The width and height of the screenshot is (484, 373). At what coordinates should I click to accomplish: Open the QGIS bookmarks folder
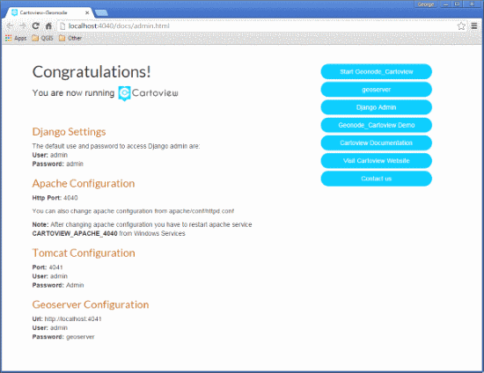pyautogui.click(x=42, y=38)
